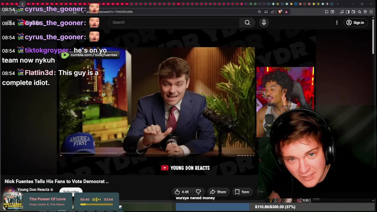
Task: Click the tab search icon beside Extensions
Action: pos(333,12)
